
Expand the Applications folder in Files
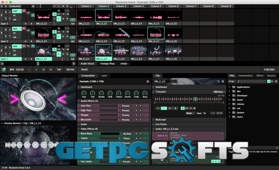pos(229,87)
